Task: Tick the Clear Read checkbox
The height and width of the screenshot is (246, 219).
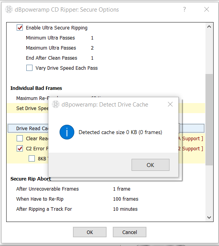Action: [20, 139]
